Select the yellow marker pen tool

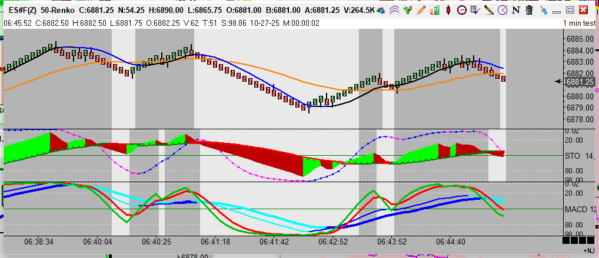coord(488,10)
